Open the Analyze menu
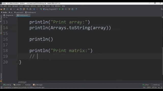 pos(27,6)
